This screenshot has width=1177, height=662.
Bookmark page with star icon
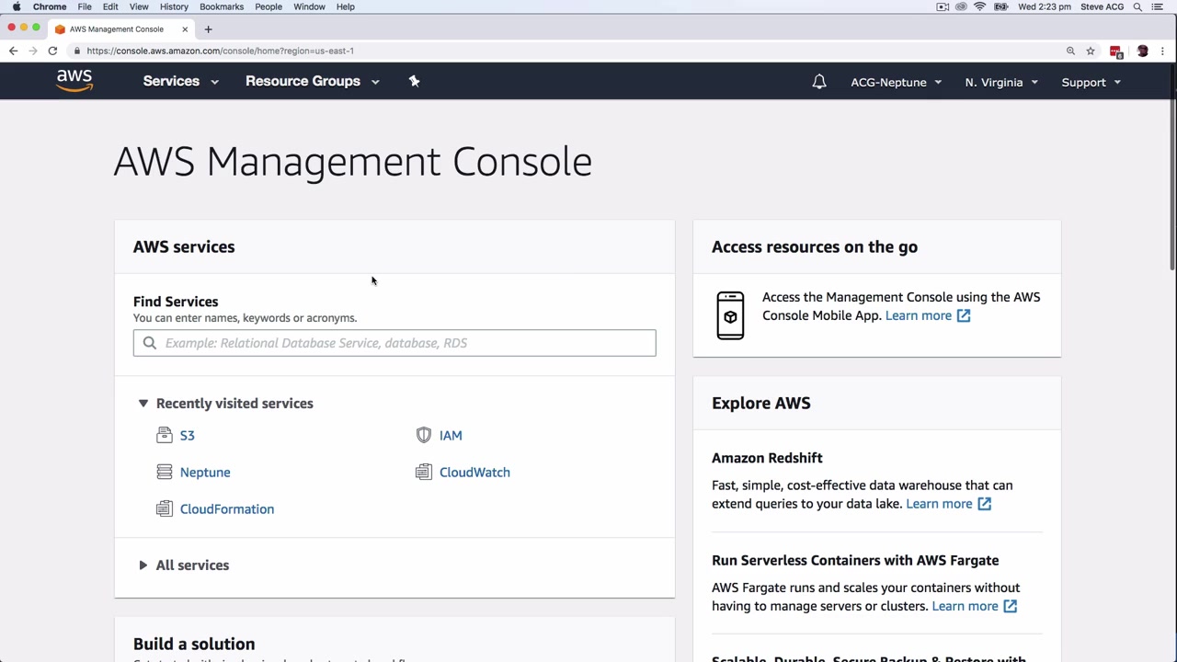(1091, 51)
